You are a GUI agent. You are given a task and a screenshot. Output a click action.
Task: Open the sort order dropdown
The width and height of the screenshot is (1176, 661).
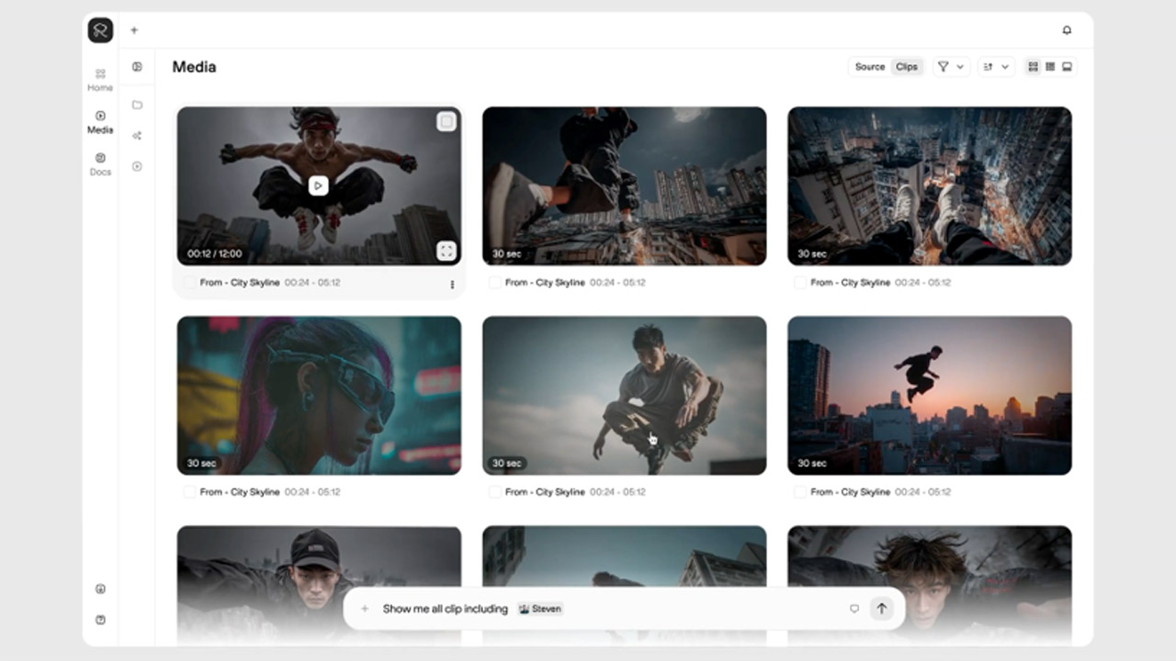click(996, 67)
